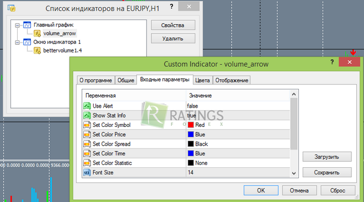Close the indicator list window

click(x=189, y=7)
